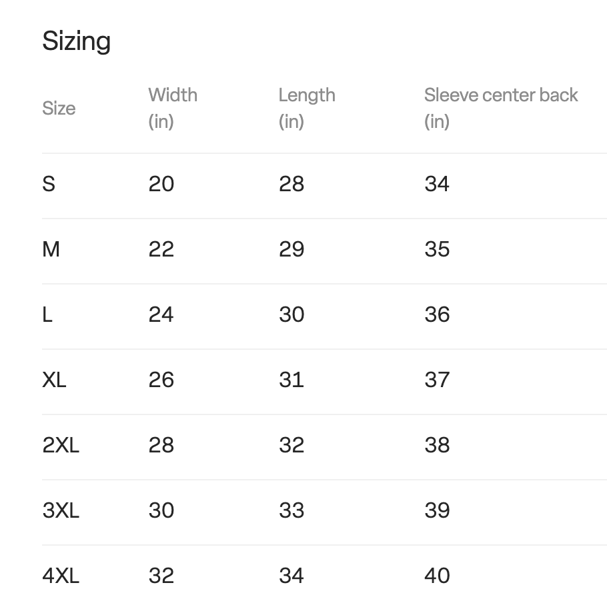Click the length value 33 for size 3XL
607x615 pixels.
[x=291, y=510]
